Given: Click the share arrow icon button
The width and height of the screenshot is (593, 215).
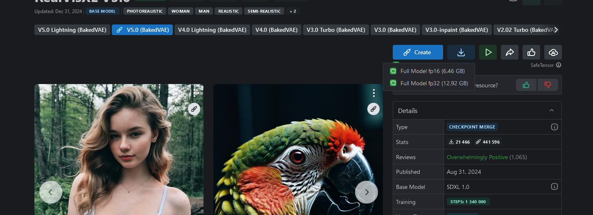Looking at the screenshot, I should [x=509, y=52].
